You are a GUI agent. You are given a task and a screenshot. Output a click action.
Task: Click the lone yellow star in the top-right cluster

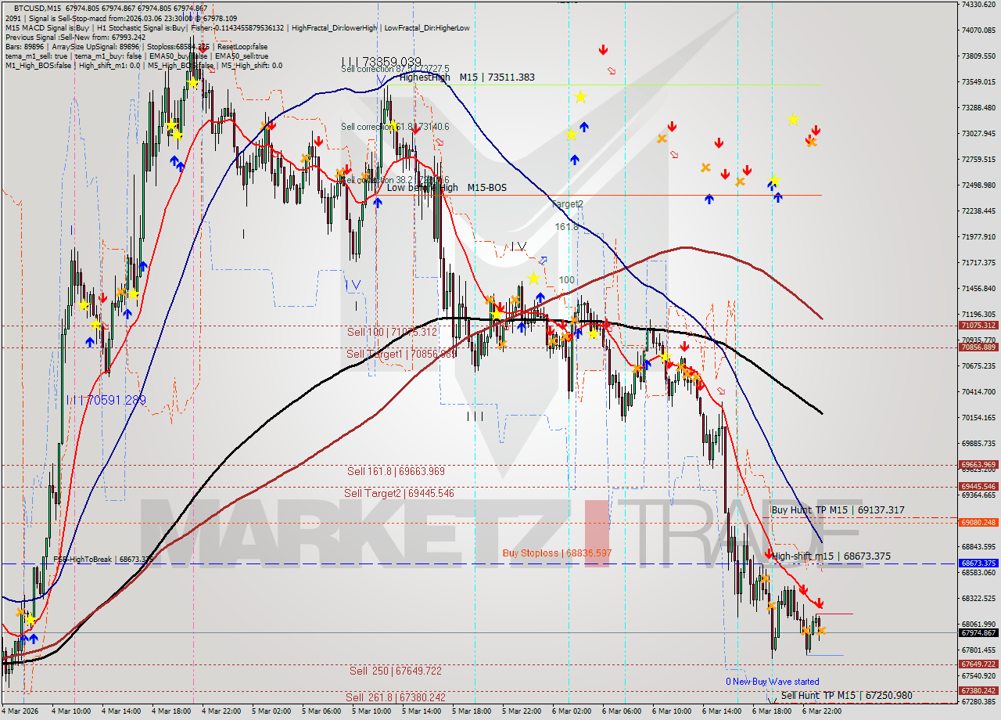pyautogui.click(x=794, y=119)
